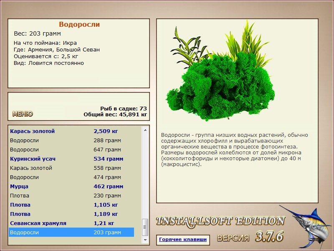Click the seaweed picture

(220, 71)
